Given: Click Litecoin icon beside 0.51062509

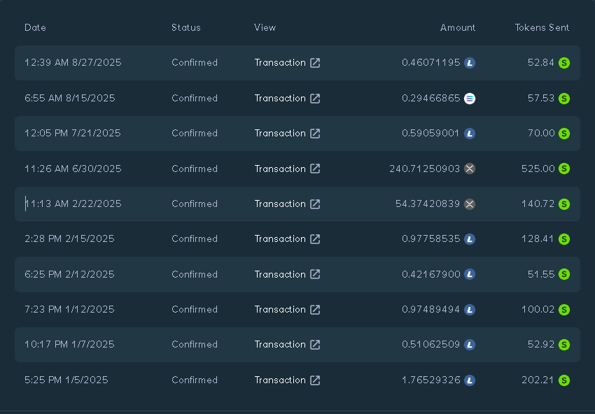Looking at the screenshot, I should [x=470, y=344].
